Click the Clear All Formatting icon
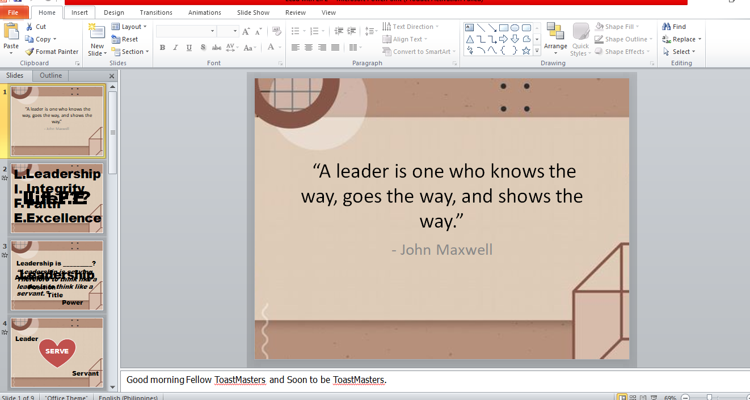750x400 pixels. tap(276, 31)
